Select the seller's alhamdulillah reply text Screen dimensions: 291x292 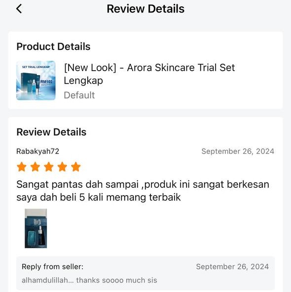point(89,280)
